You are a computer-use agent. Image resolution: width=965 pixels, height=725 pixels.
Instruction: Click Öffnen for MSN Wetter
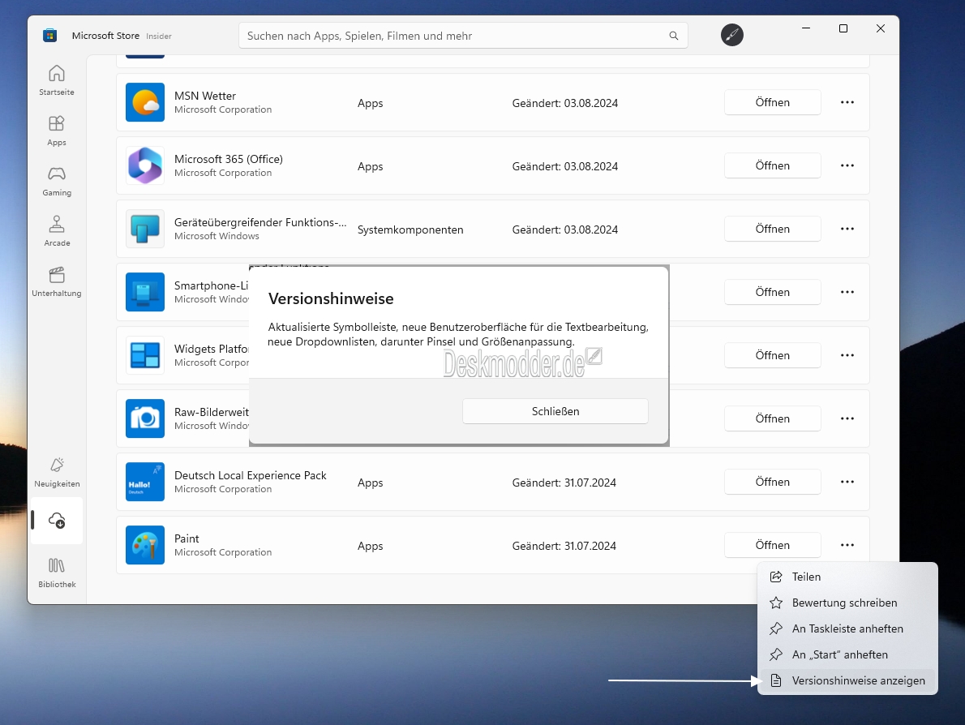click(x=772, y=102)
